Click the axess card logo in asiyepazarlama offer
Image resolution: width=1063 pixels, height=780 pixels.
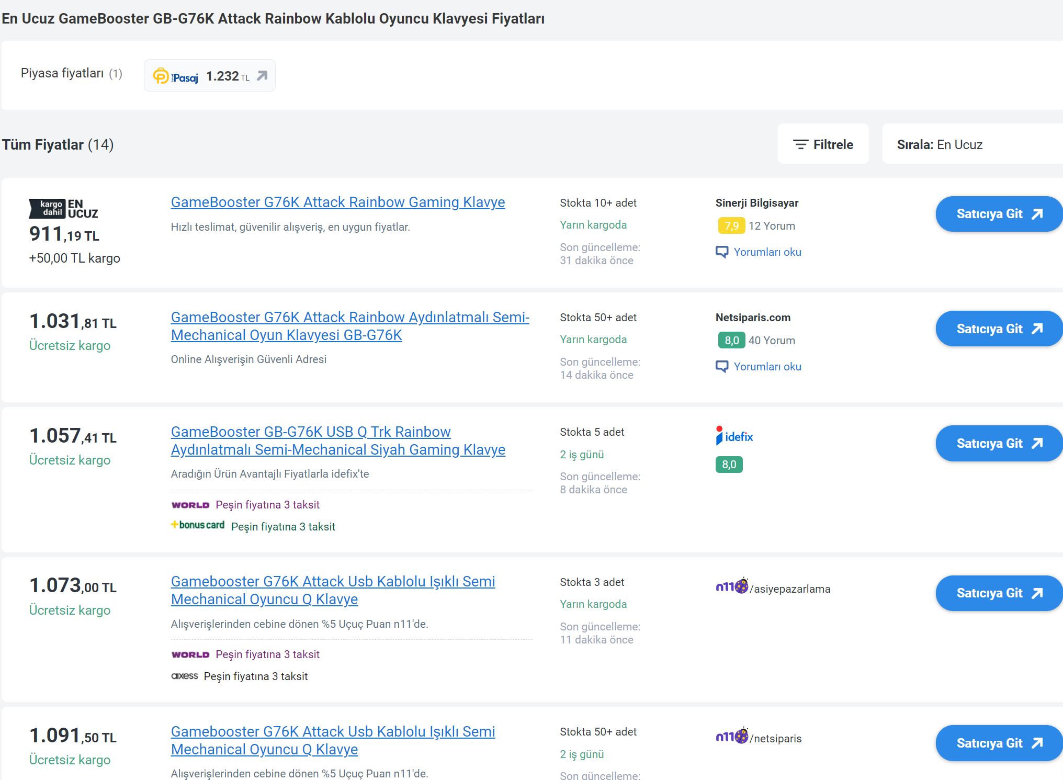pos(185,676)
